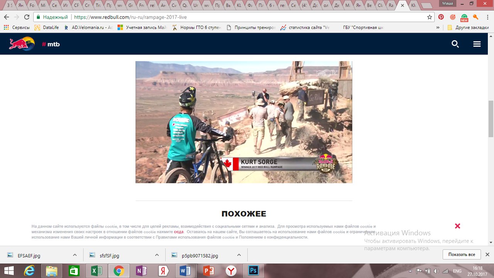Click the page's vertical scrollbar thumb
This screenshot has width=494, height=278.
click(x=491, y=119)
